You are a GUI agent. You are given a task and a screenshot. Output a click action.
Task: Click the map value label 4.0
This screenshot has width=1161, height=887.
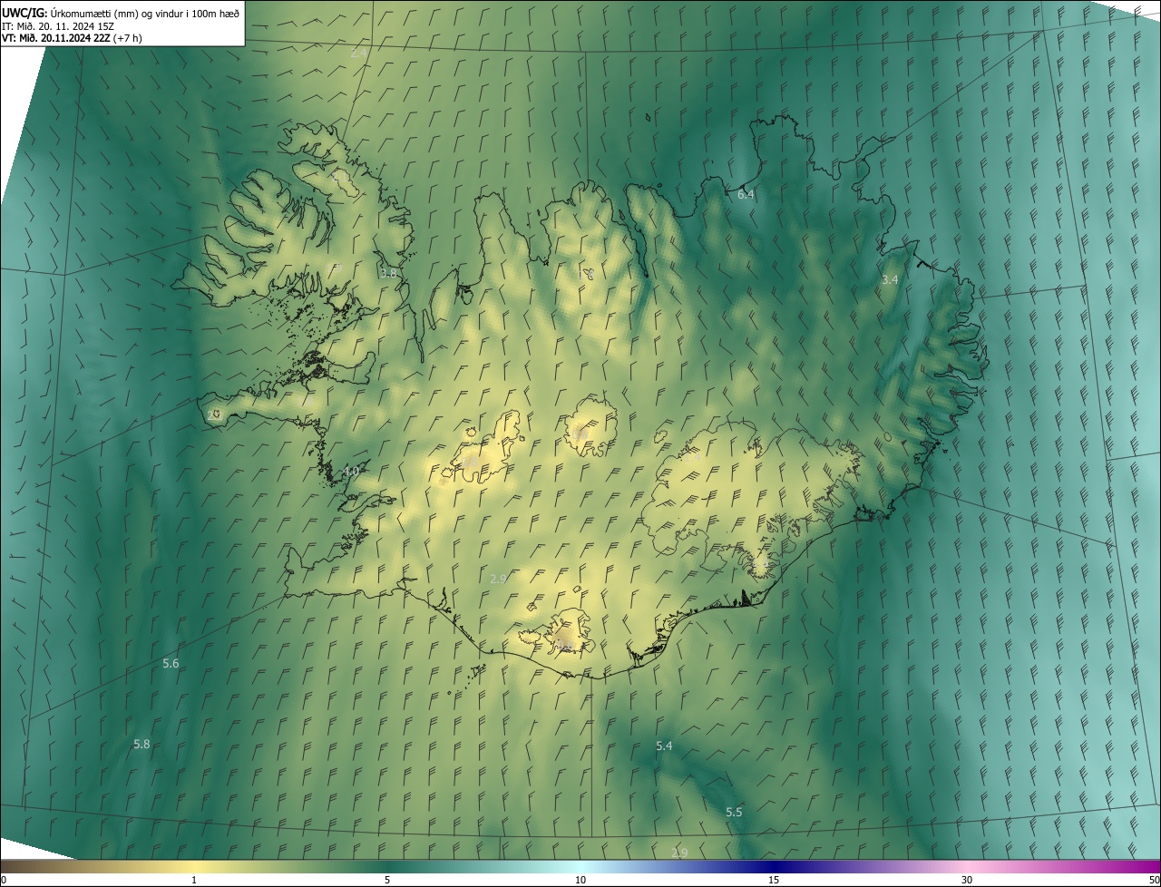(351, 472)
